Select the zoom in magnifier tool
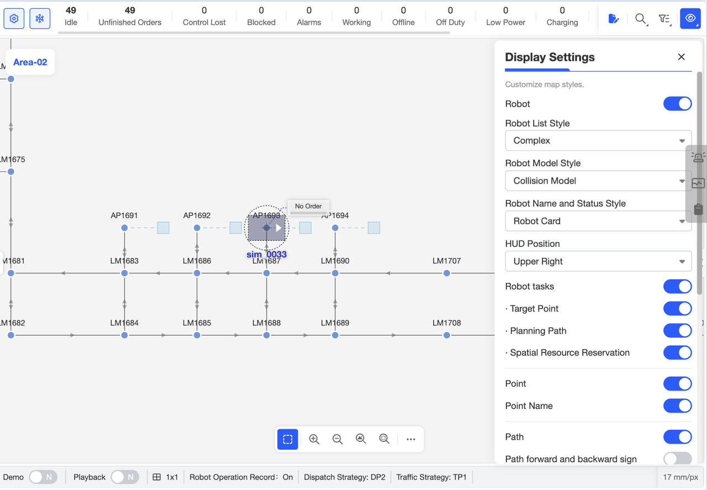The width and height of the screenshot is (707, 490). point(314,439)
